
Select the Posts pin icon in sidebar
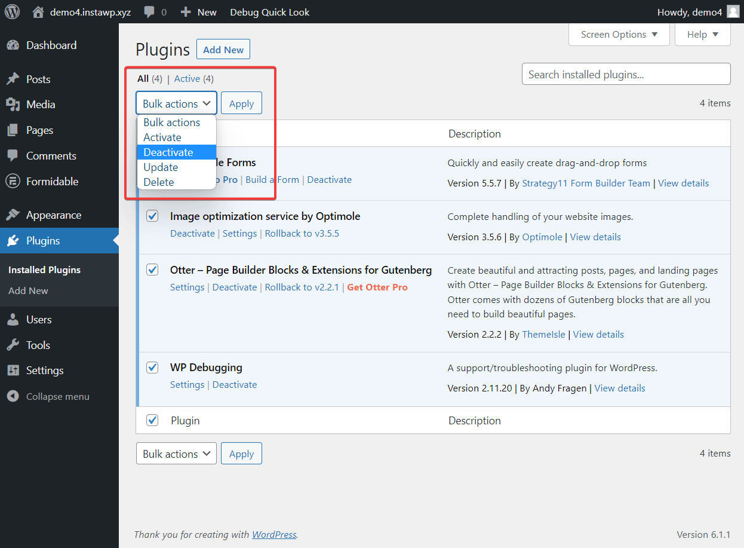click(13, 78)
